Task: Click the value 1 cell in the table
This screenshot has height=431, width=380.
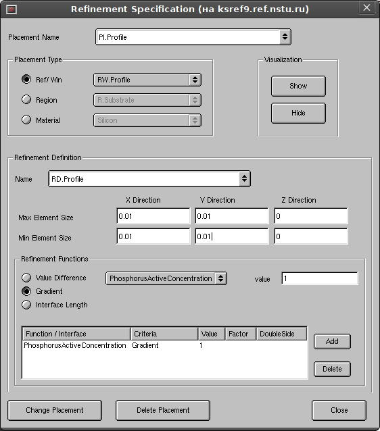Action: coord(201,345)
